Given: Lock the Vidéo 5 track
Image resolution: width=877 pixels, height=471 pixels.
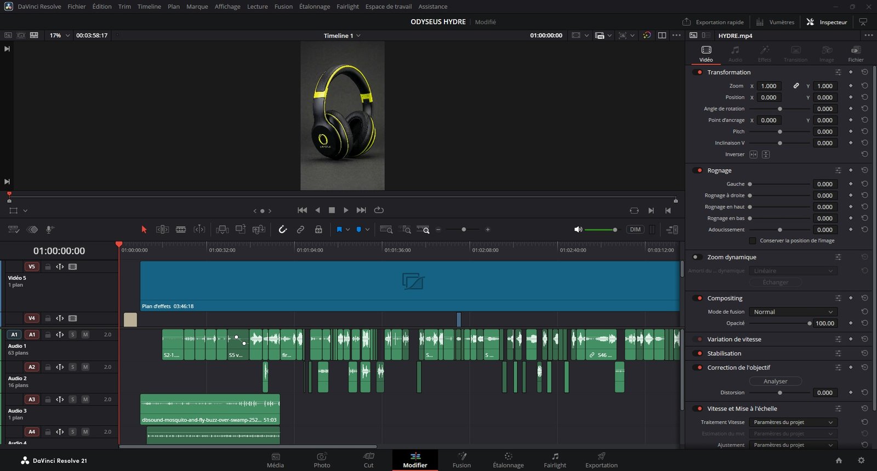Looking at the screenshot, I should pos(48,267).
